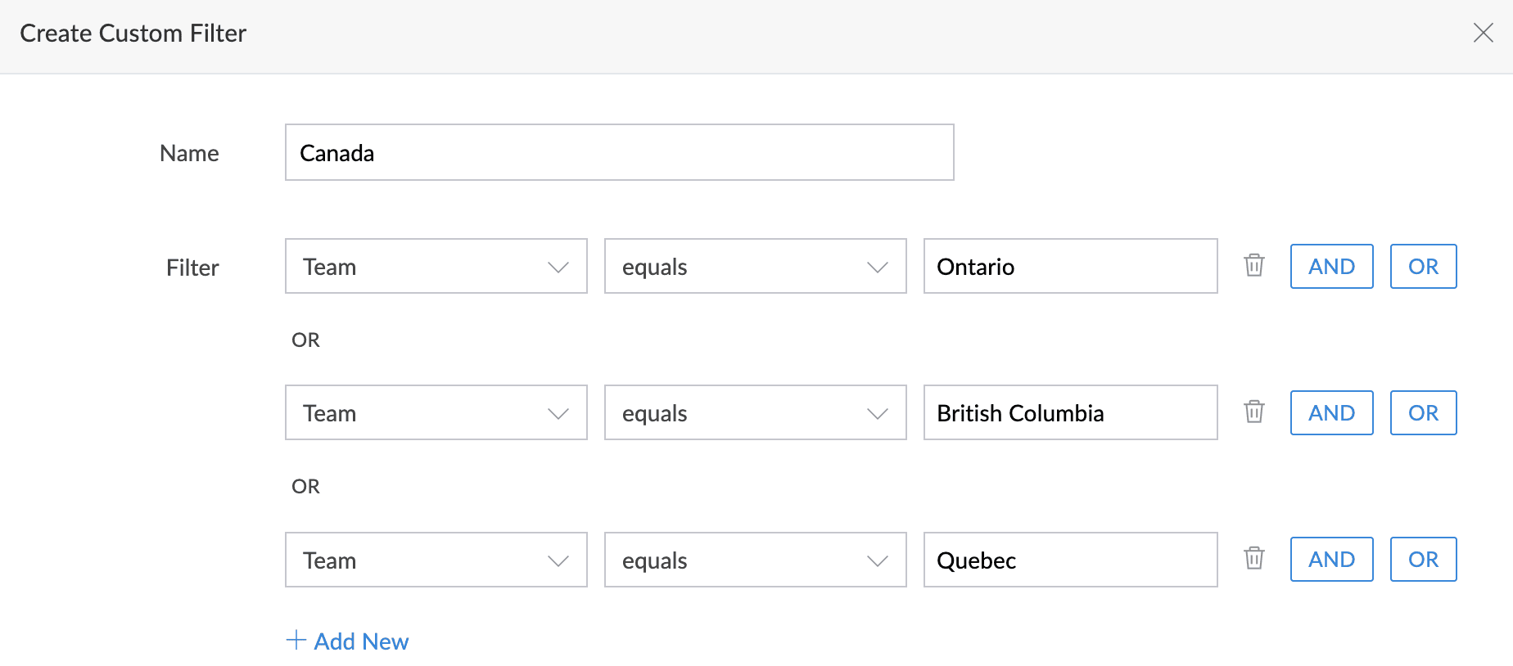Click the plus icon beside Add New

point(296,641)
